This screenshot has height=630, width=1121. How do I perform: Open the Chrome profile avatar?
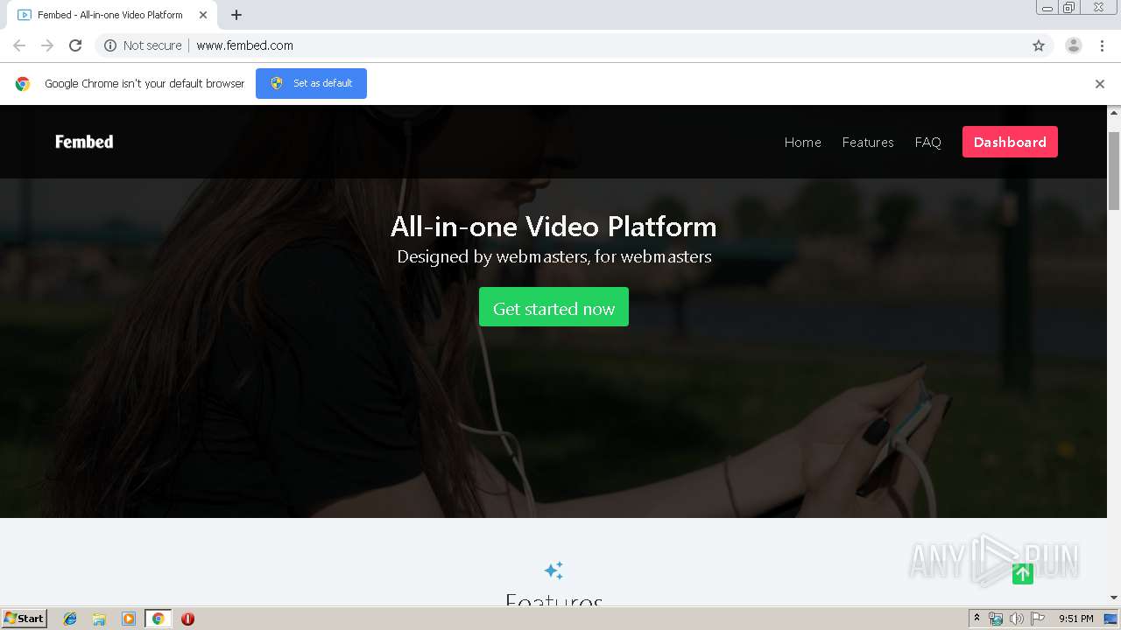click(1074, 45)
